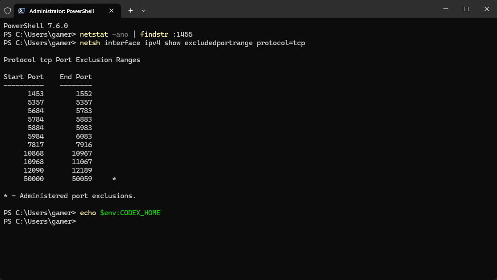Click the netstat command text

[x=94, y=34]
